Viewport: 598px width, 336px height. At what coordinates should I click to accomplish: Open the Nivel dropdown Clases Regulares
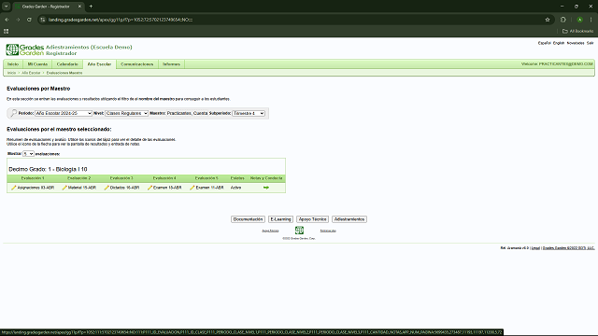[127, 113]
